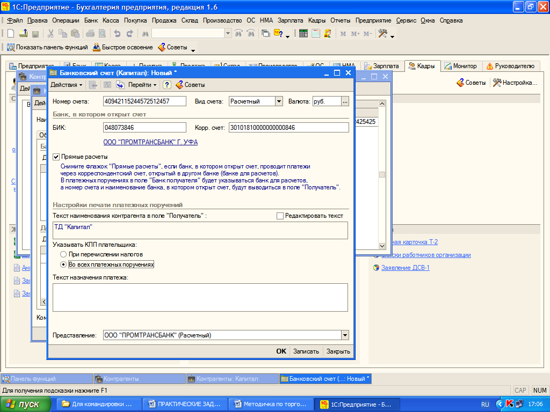The height and width of the screenshot is (412, 550).
Task: Open the Перейти dropdown menu
Action: [x=142, y=85]
